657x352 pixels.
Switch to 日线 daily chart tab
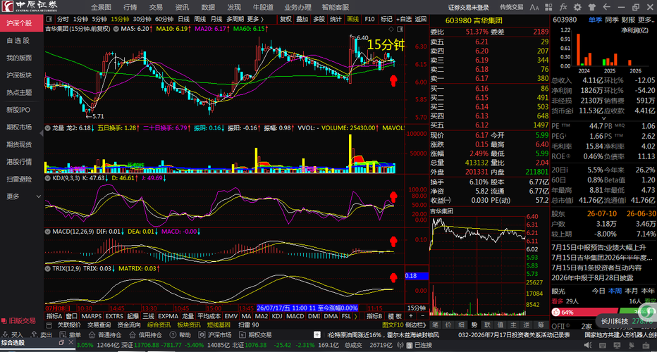pos(183,19)
